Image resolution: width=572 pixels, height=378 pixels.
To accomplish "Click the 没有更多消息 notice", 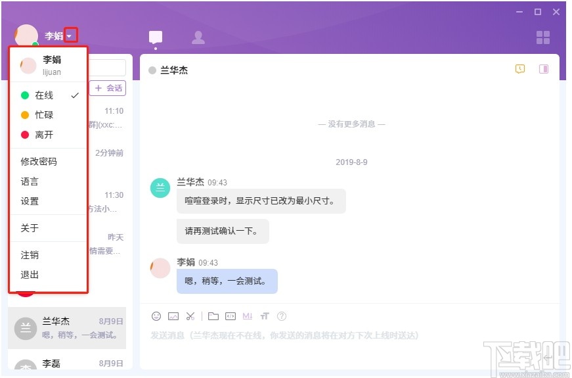I will pos(351,124).
